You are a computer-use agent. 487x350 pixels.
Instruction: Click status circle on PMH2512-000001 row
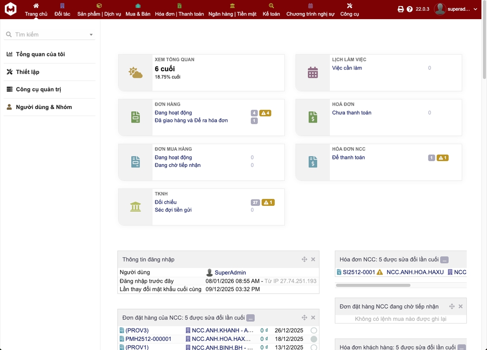click(x=314, y=339)
